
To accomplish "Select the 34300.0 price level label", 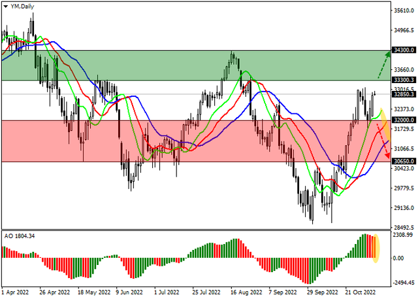I will (x=404, y=50).
